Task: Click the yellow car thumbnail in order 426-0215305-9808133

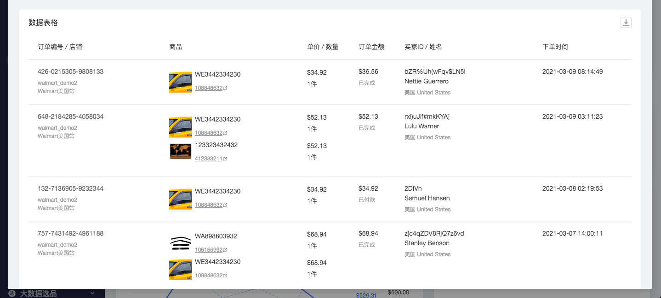Action: (181, 82)
